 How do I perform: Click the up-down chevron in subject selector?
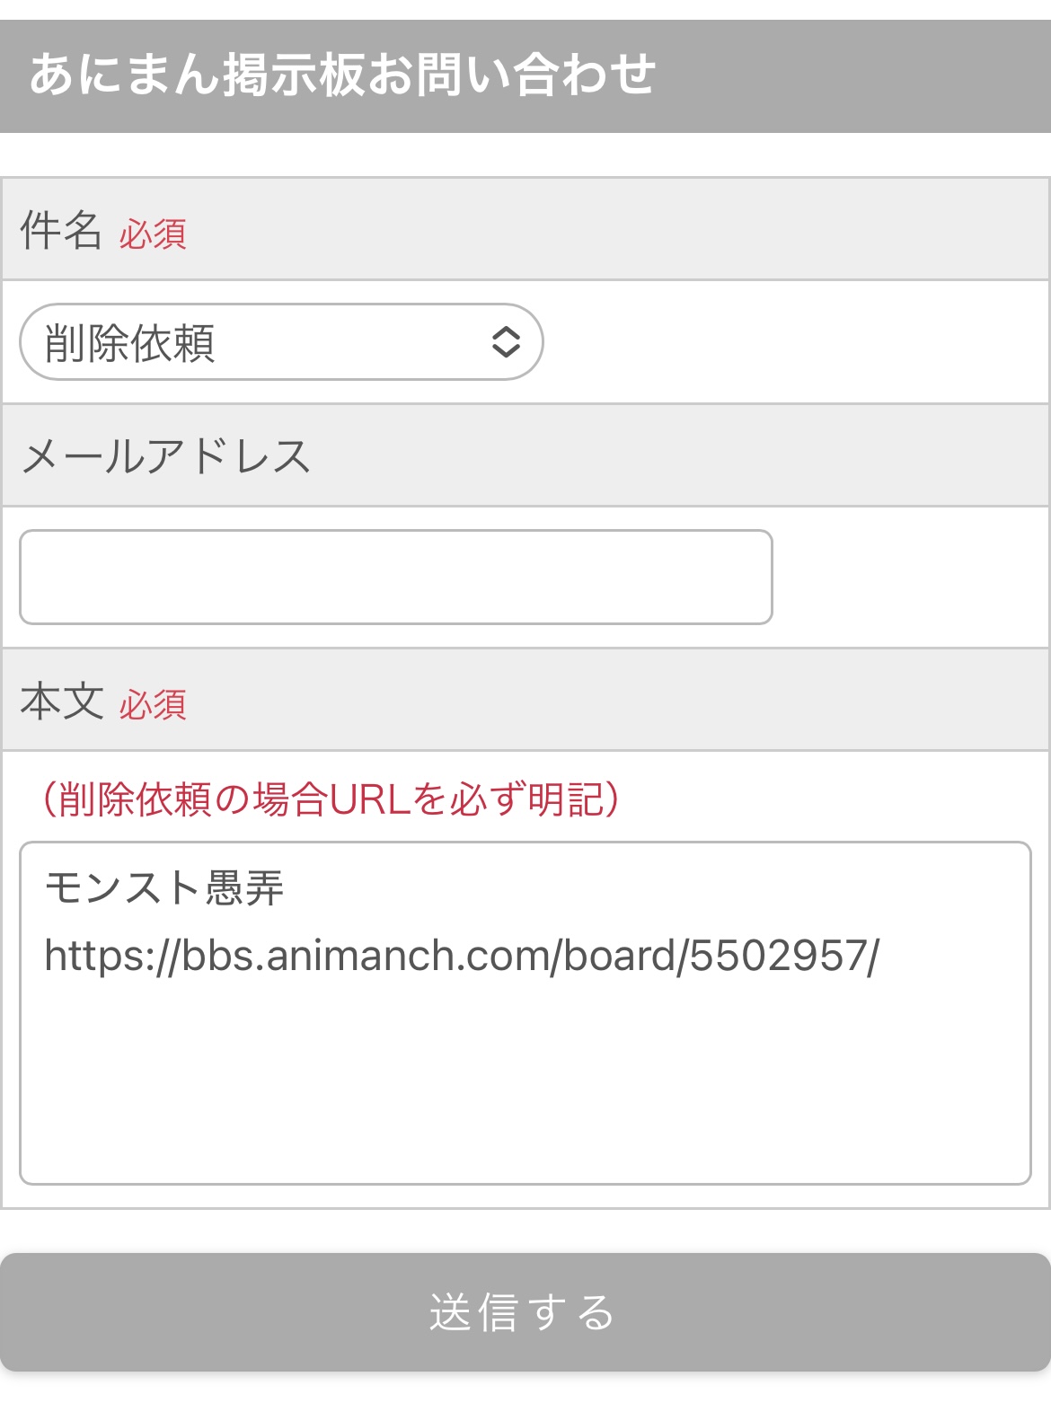[506, 342]
